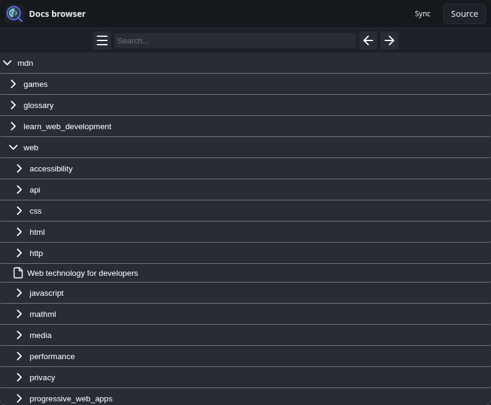This screenshot has width=491, height=405.
Task: Expand the privacy folder chevron
Action: [x=19, y=377]
